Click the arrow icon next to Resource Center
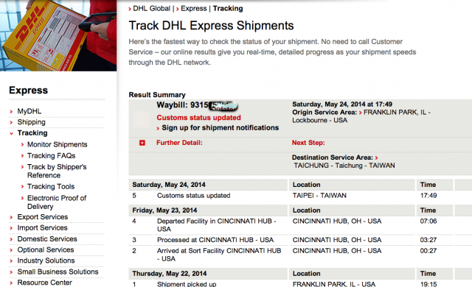This screenshot has width=472, height=287. click(11, 283)
